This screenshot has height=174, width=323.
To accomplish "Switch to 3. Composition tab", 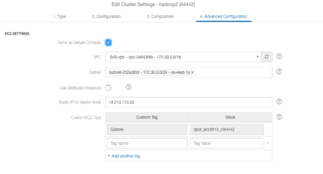I will click(160, 17).
